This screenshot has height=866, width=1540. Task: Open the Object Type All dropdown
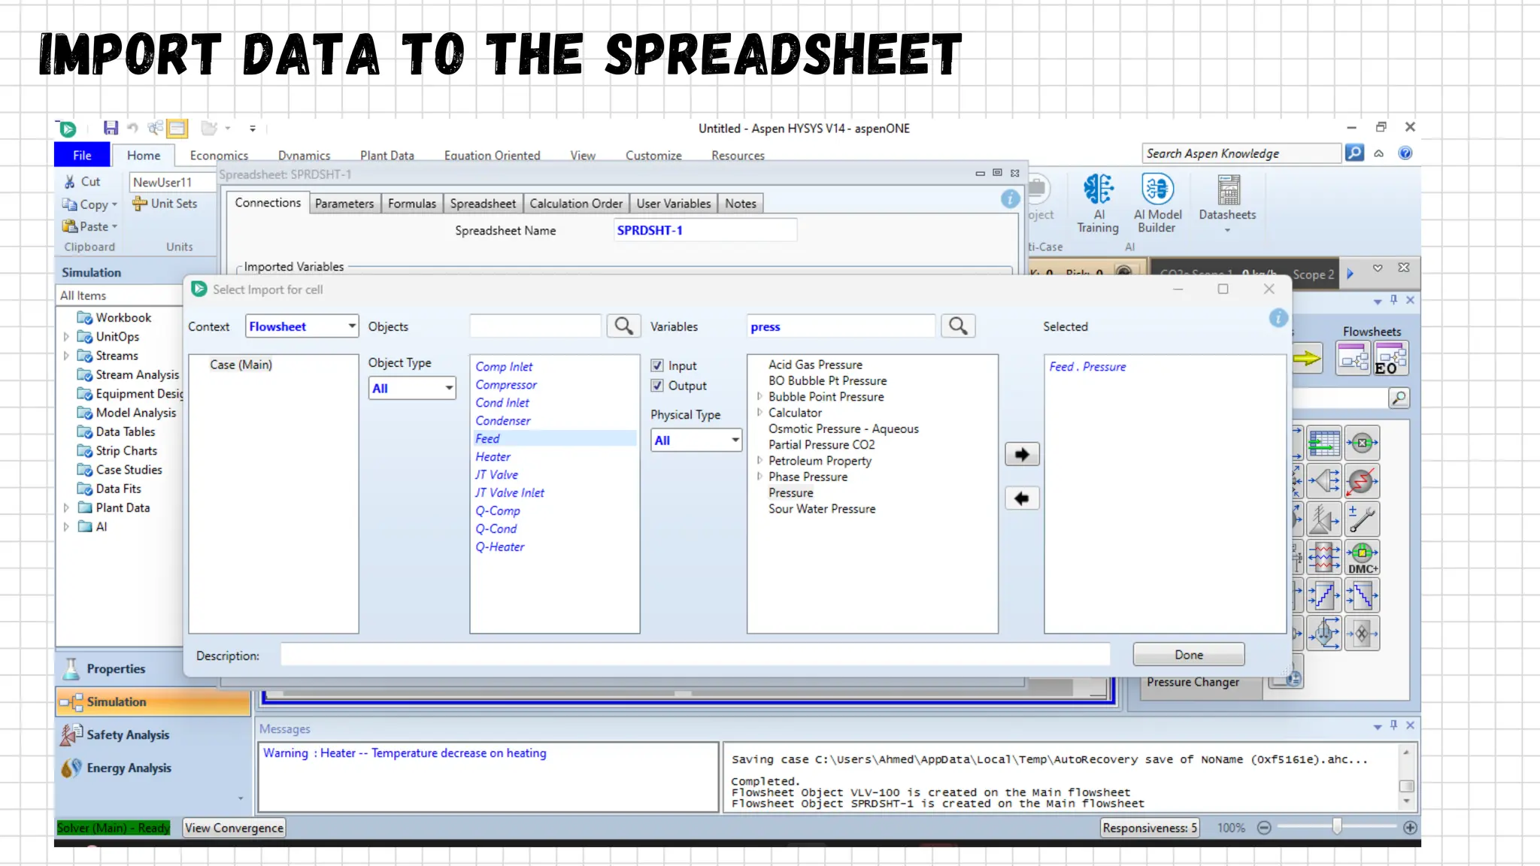coord(412,388)
